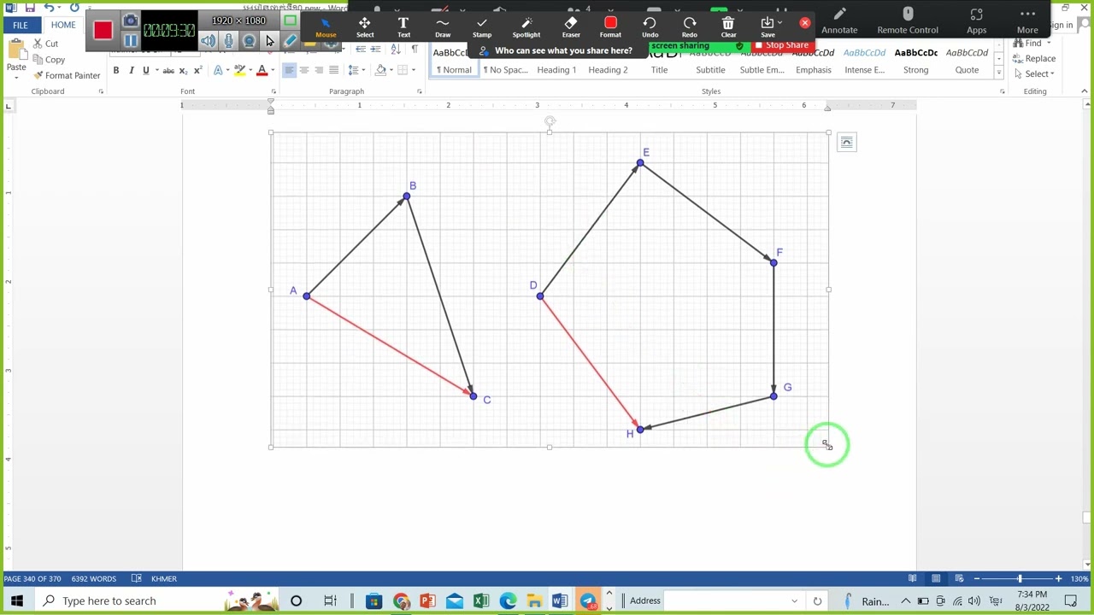Clear annotations with the trash icon
Screen dimensions: 1094x615
tap(728, 27)
